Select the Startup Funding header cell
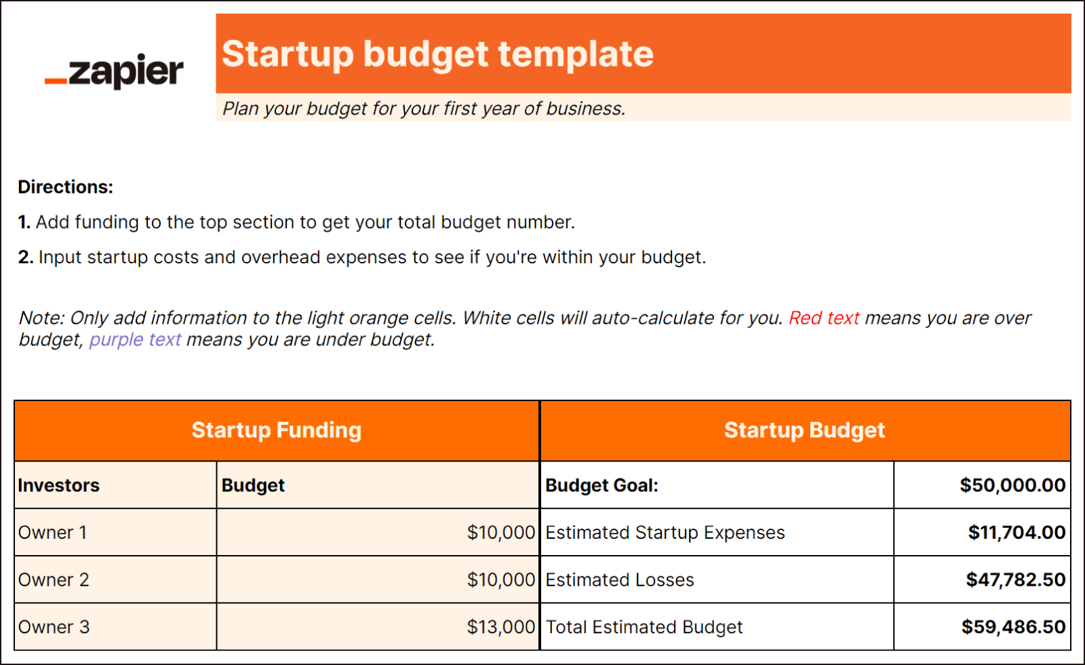Screen dimensions: 1085x665 (x=277, y=430)
